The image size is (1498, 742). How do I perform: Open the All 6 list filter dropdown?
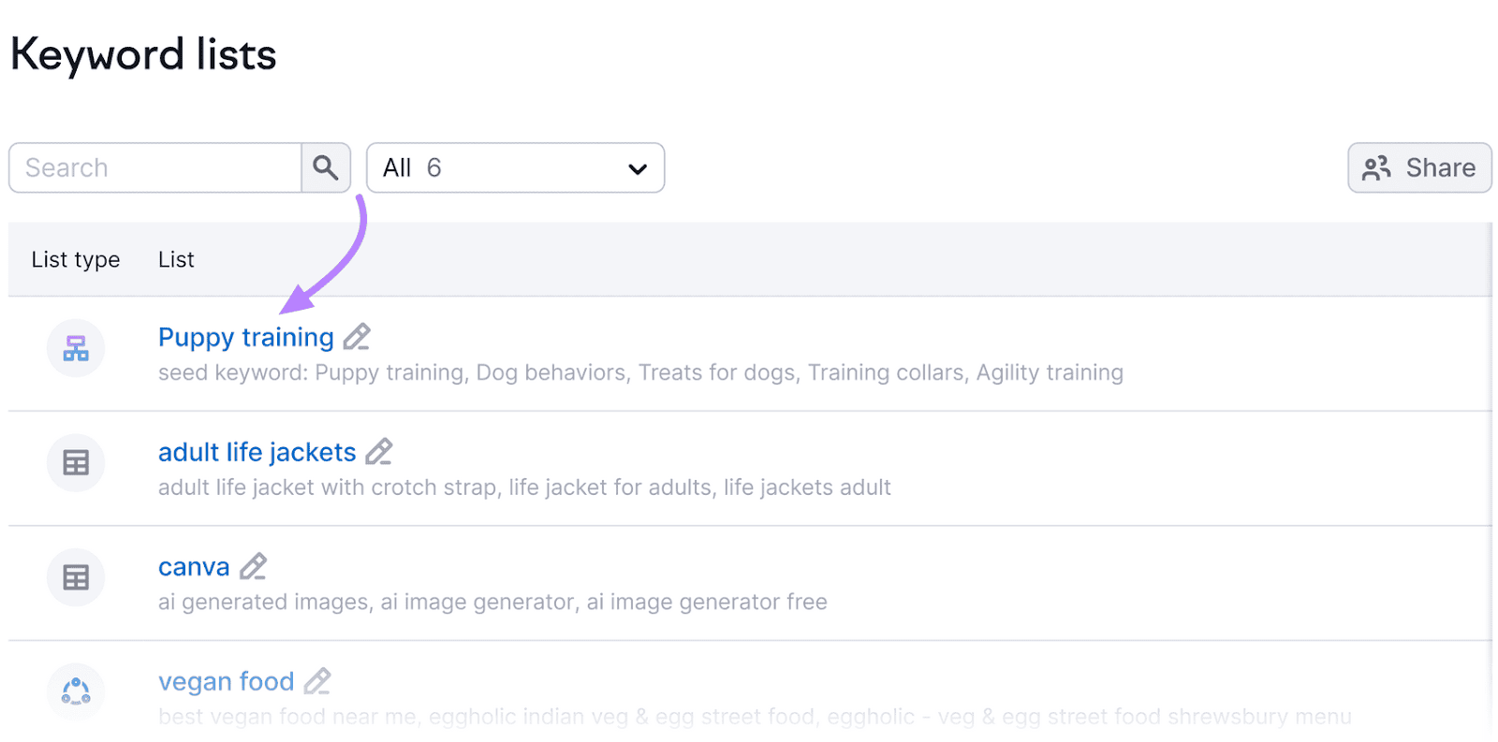515,167
